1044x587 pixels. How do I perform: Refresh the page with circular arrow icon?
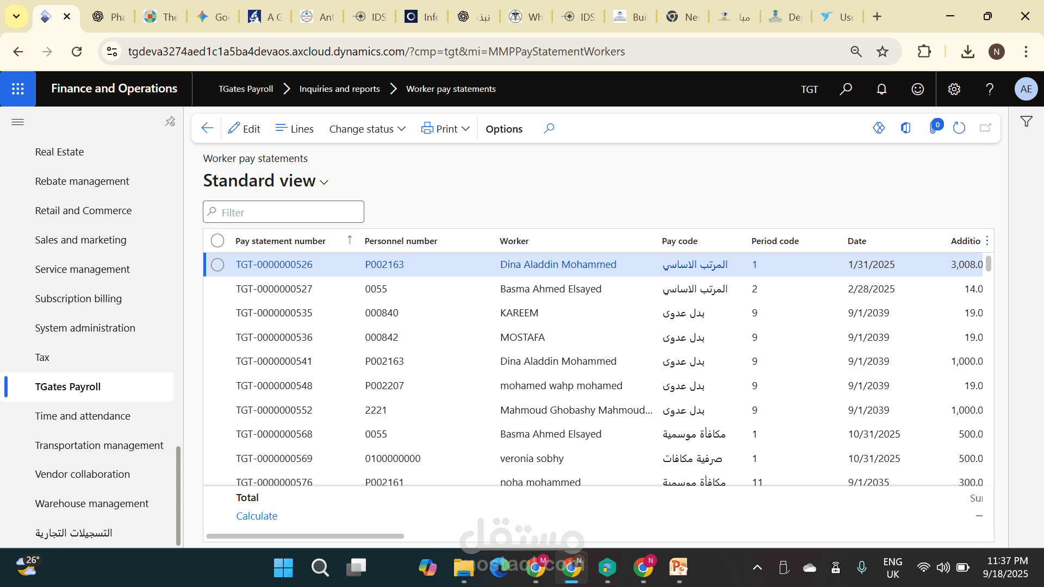959,128
